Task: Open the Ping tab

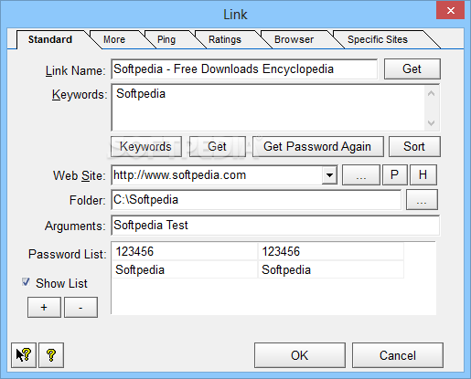Action: click(x=166, y=39)
